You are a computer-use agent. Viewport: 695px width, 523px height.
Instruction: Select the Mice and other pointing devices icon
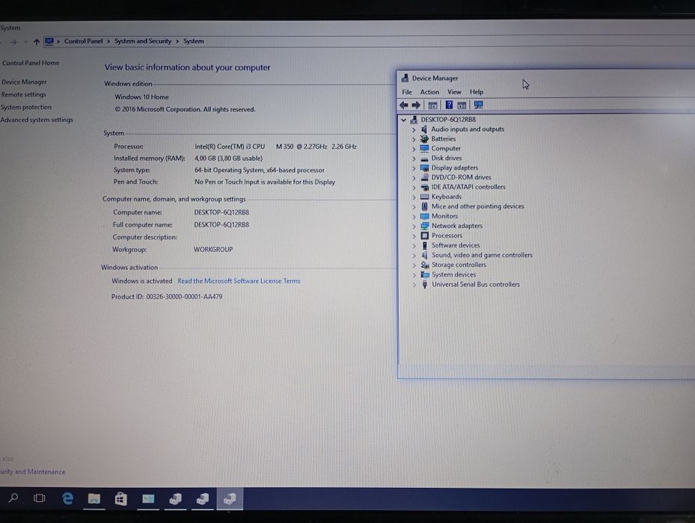(x=425, y=207)
